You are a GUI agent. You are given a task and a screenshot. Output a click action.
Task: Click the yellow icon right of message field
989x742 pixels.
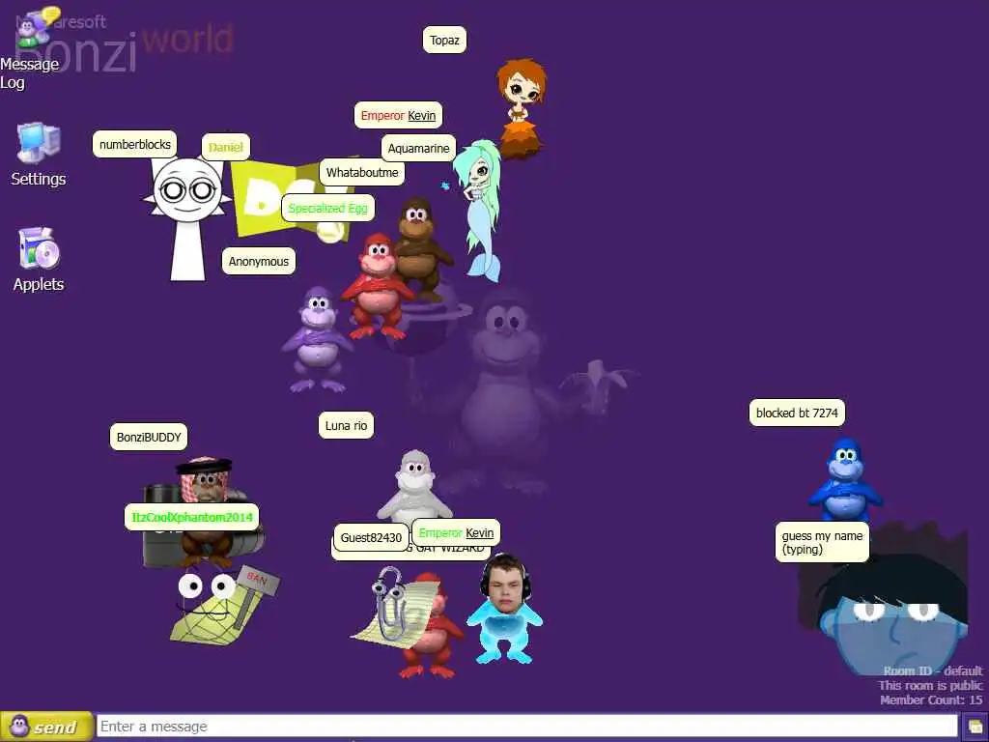(x=975, y=727)
